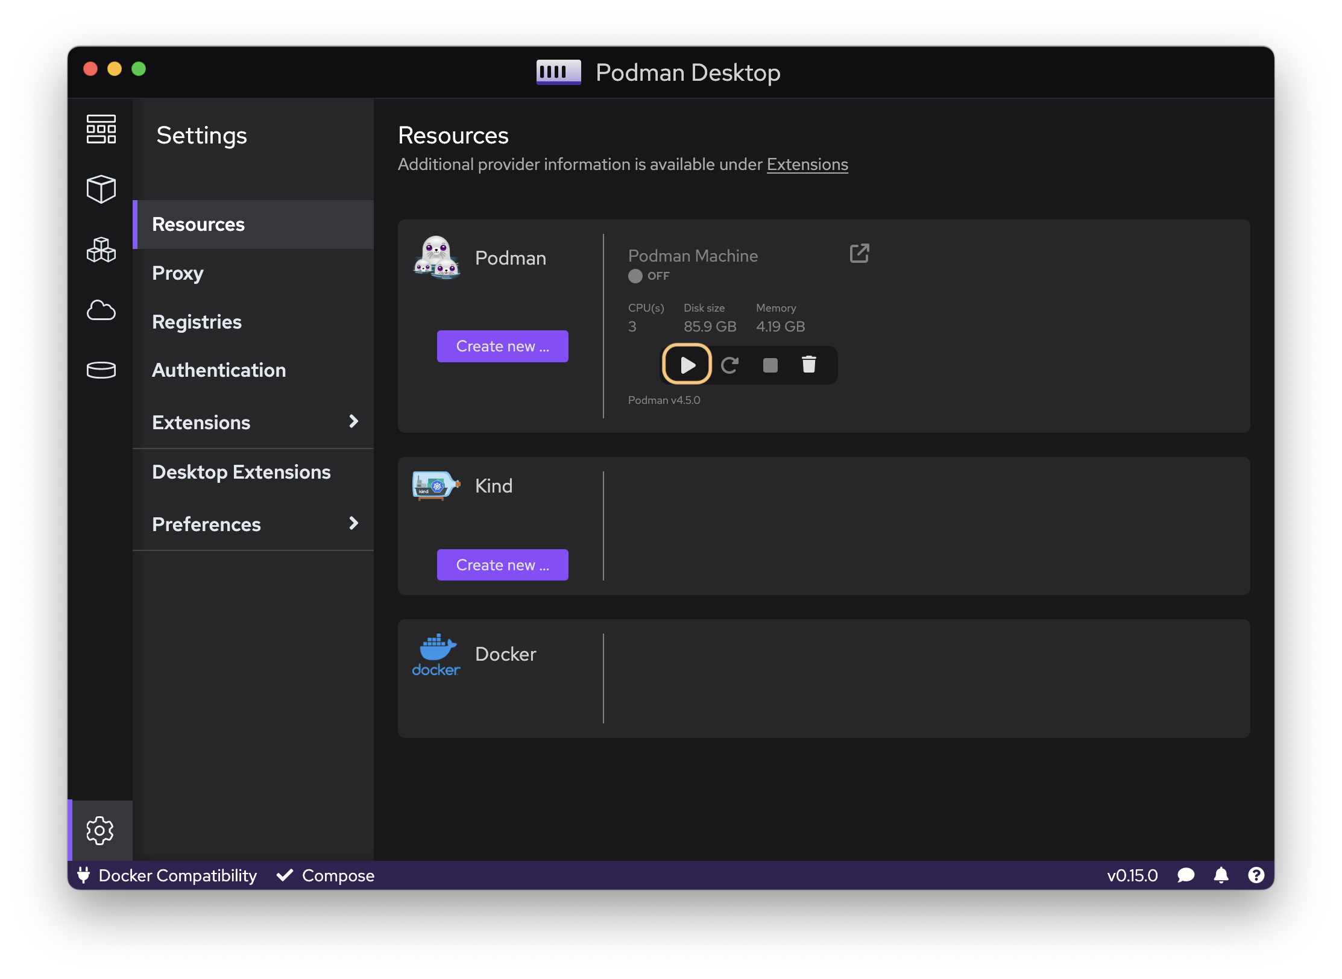The width and height of the screenshot is (1342, 979).
Task: Stop the Podman Machine
Action: point(770,365)
